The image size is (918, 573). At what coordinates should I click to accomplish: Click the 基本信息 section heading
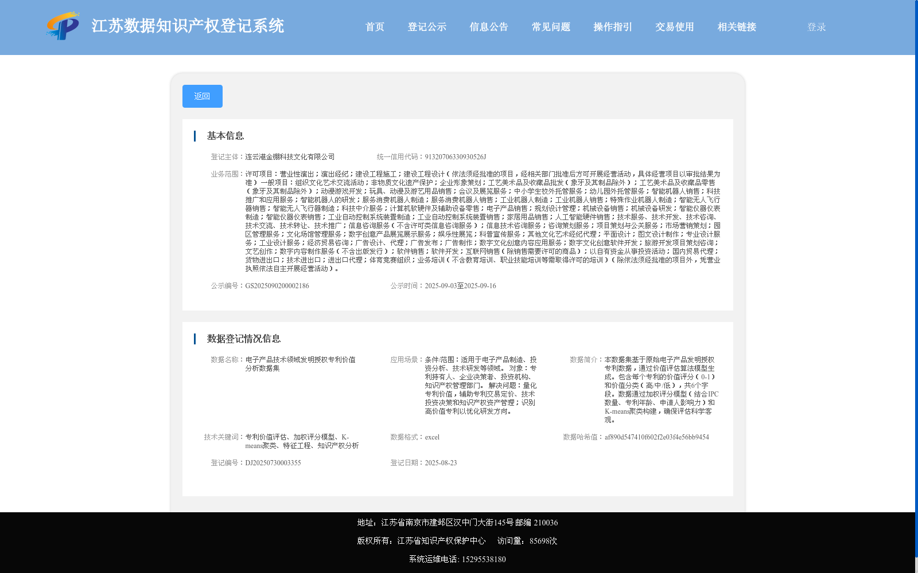coord(225,136)
